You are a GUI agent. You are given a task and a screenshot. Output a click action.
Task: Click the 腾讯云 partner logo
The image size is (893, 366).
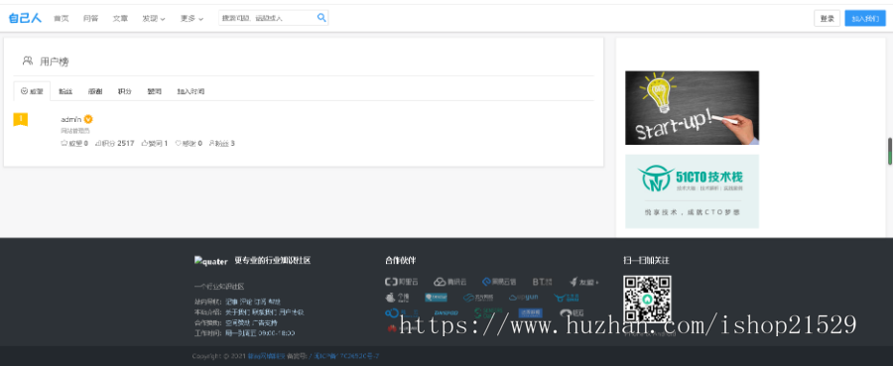point(450,282)
